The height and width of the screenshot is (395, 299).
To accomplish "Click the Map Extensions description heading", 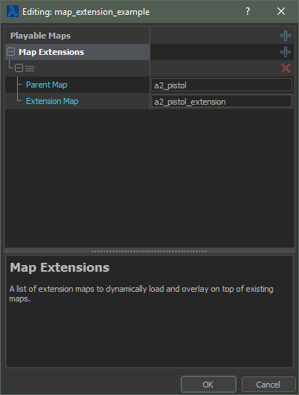I will click(x=60, y=267).
